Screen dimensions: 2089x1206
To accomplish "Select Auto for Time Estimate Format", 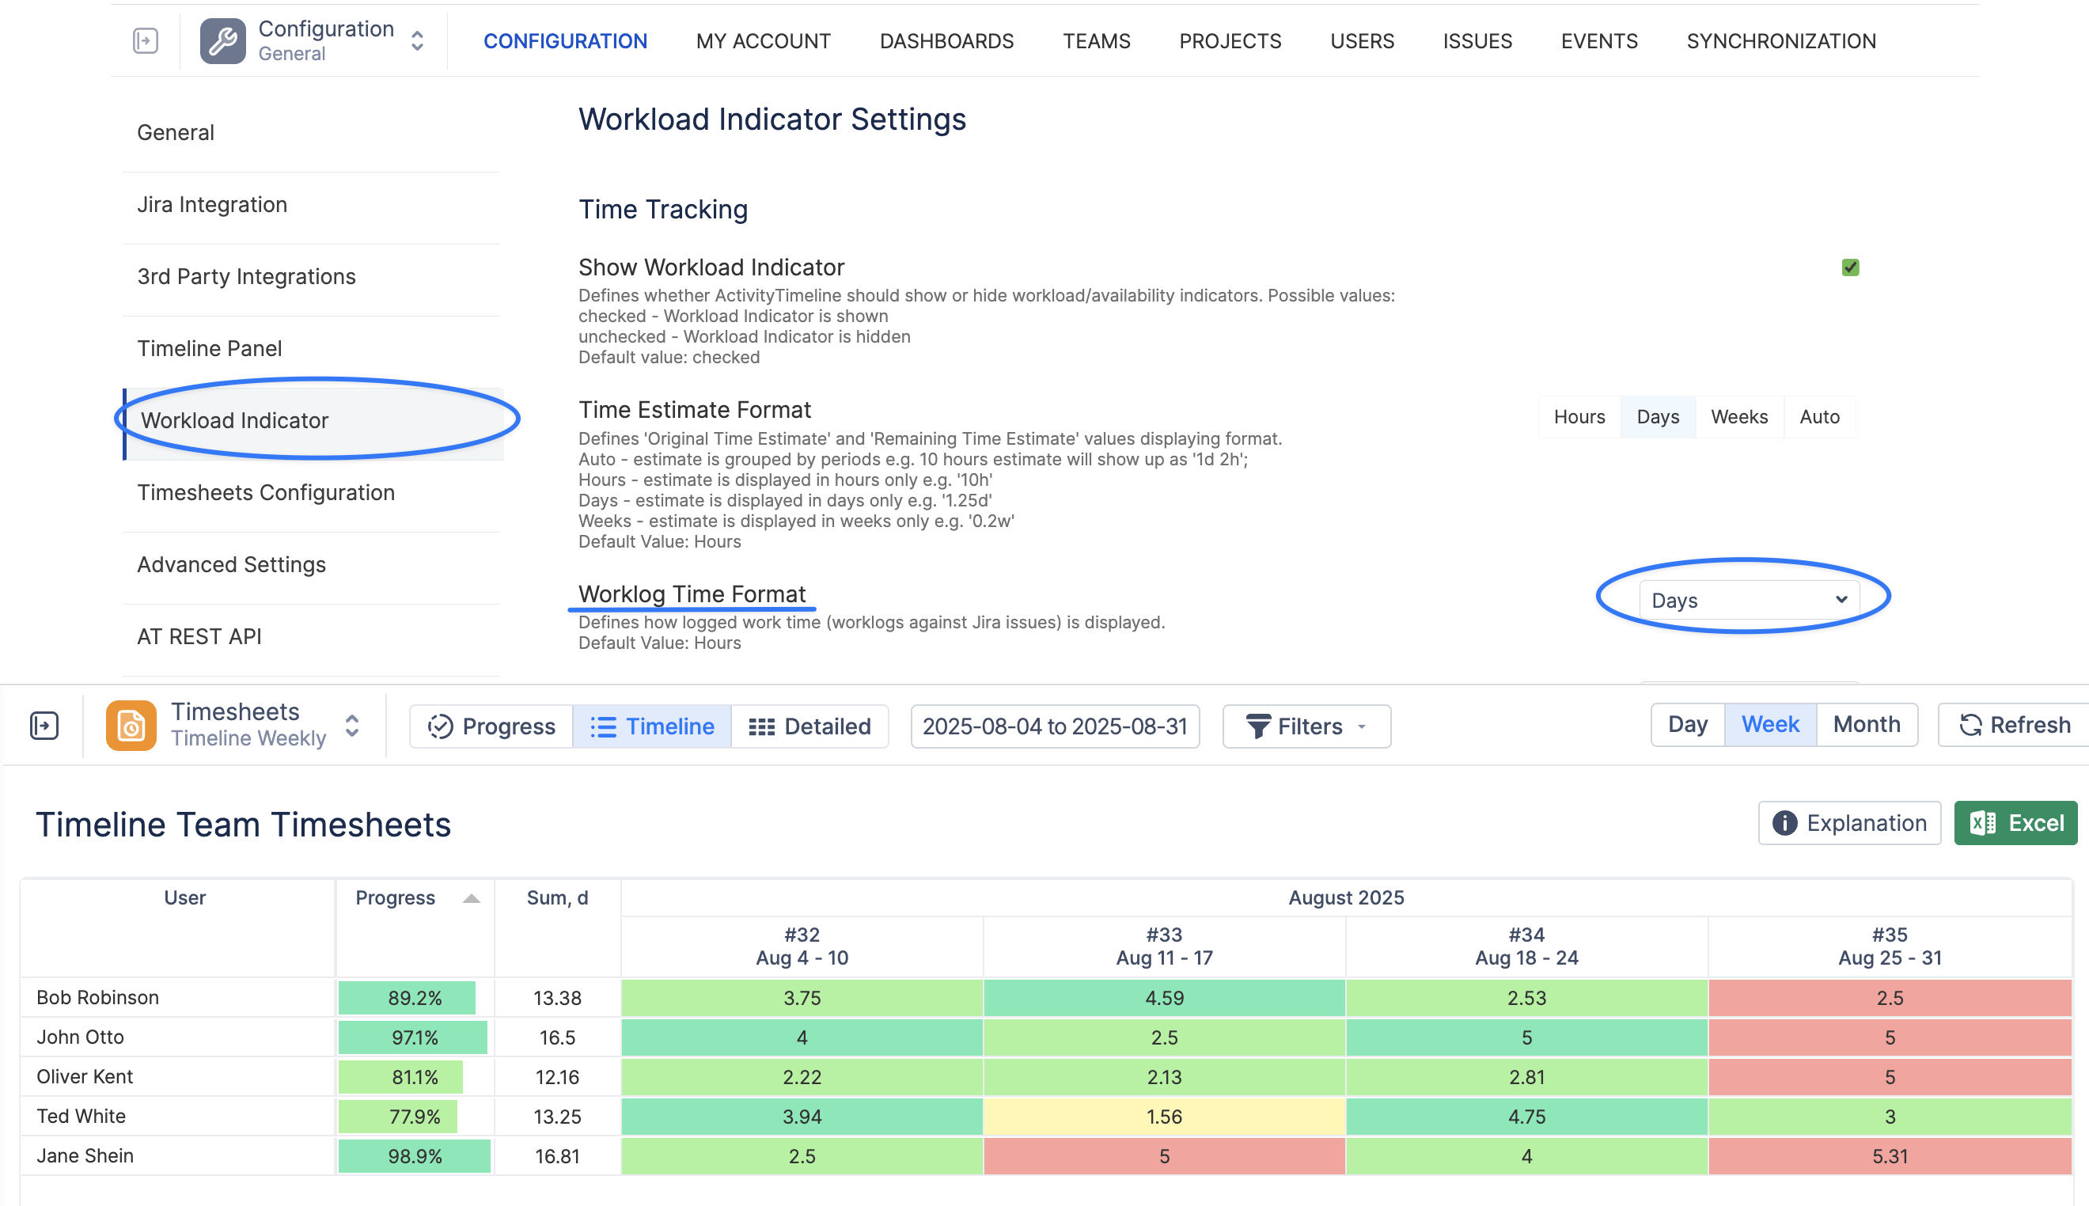I will click(1818, 416).
